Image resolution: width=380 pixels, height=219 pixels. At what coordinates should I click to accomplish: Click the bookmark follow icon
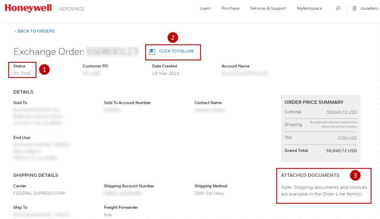(x=152, y=52)
